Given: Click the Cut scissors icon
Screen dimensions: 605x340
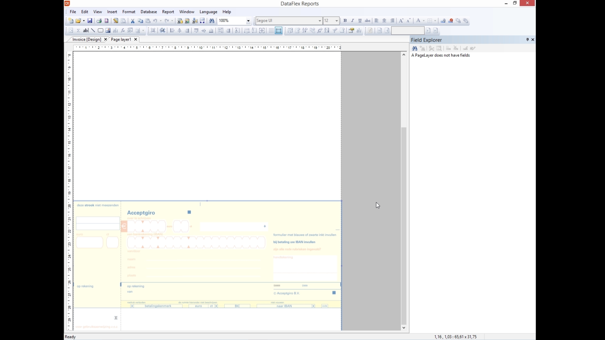Looking at the screenshot, I should click(x=133, y=21).
